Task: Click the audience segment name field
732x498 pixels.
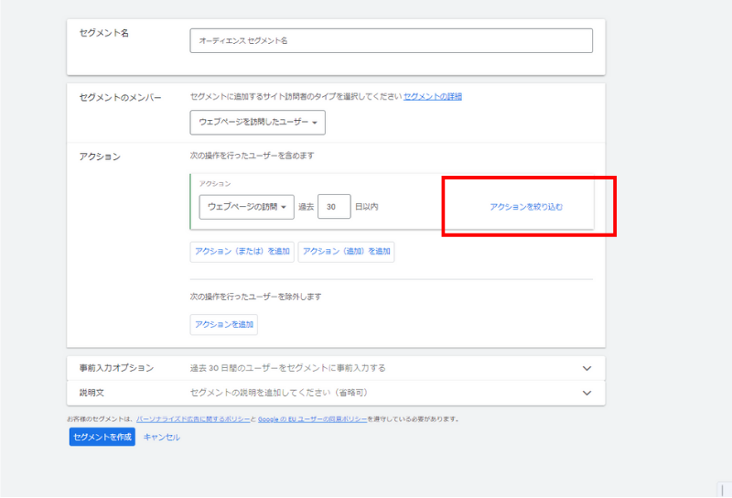Action: point(391,41)
